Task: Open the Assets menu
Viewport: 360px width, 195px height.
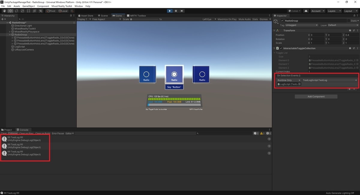Action: (x=17, y=6)
